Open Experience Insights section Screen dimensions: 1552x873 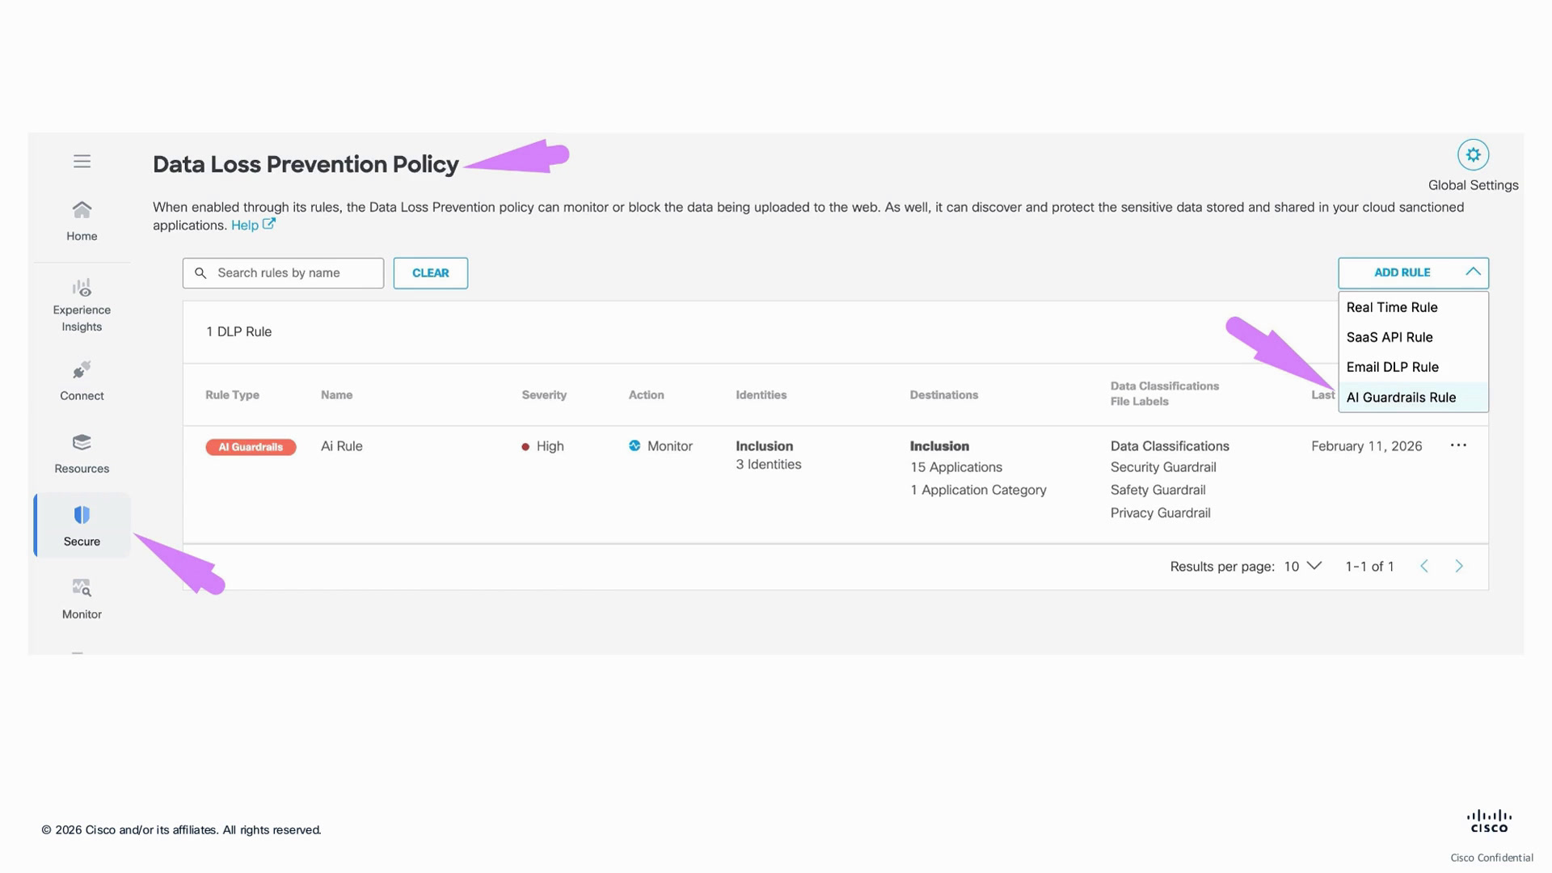click(x=82, y=306)
